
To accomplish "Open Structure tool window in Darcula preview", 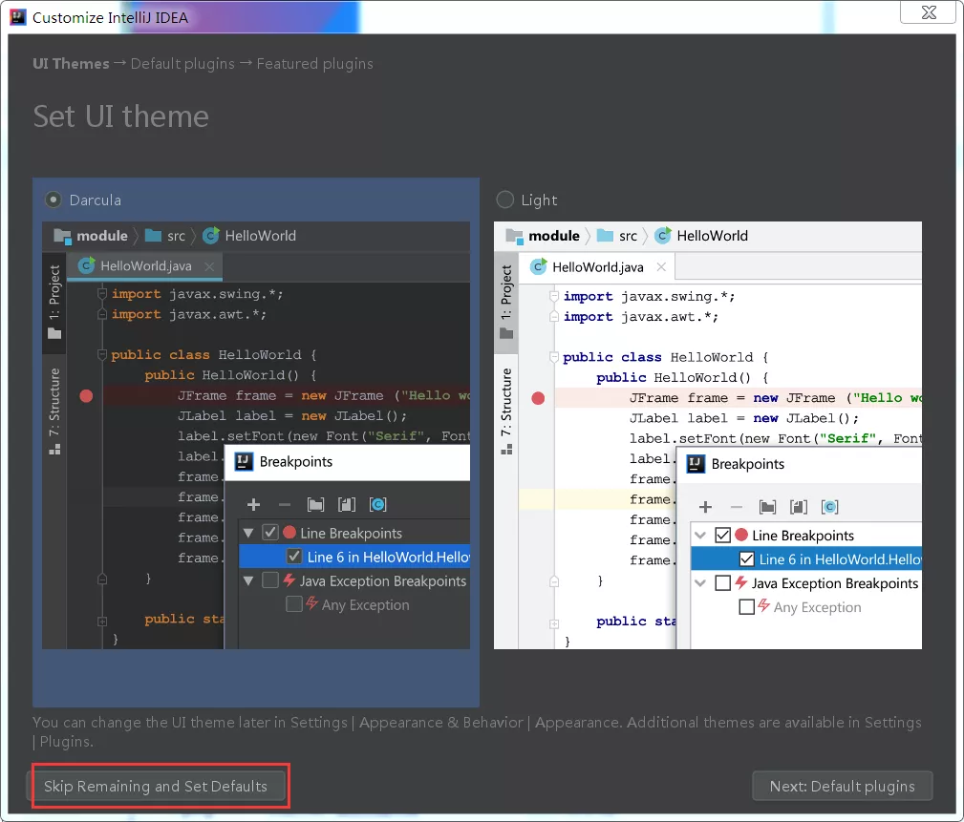I will tap(54, 411).
